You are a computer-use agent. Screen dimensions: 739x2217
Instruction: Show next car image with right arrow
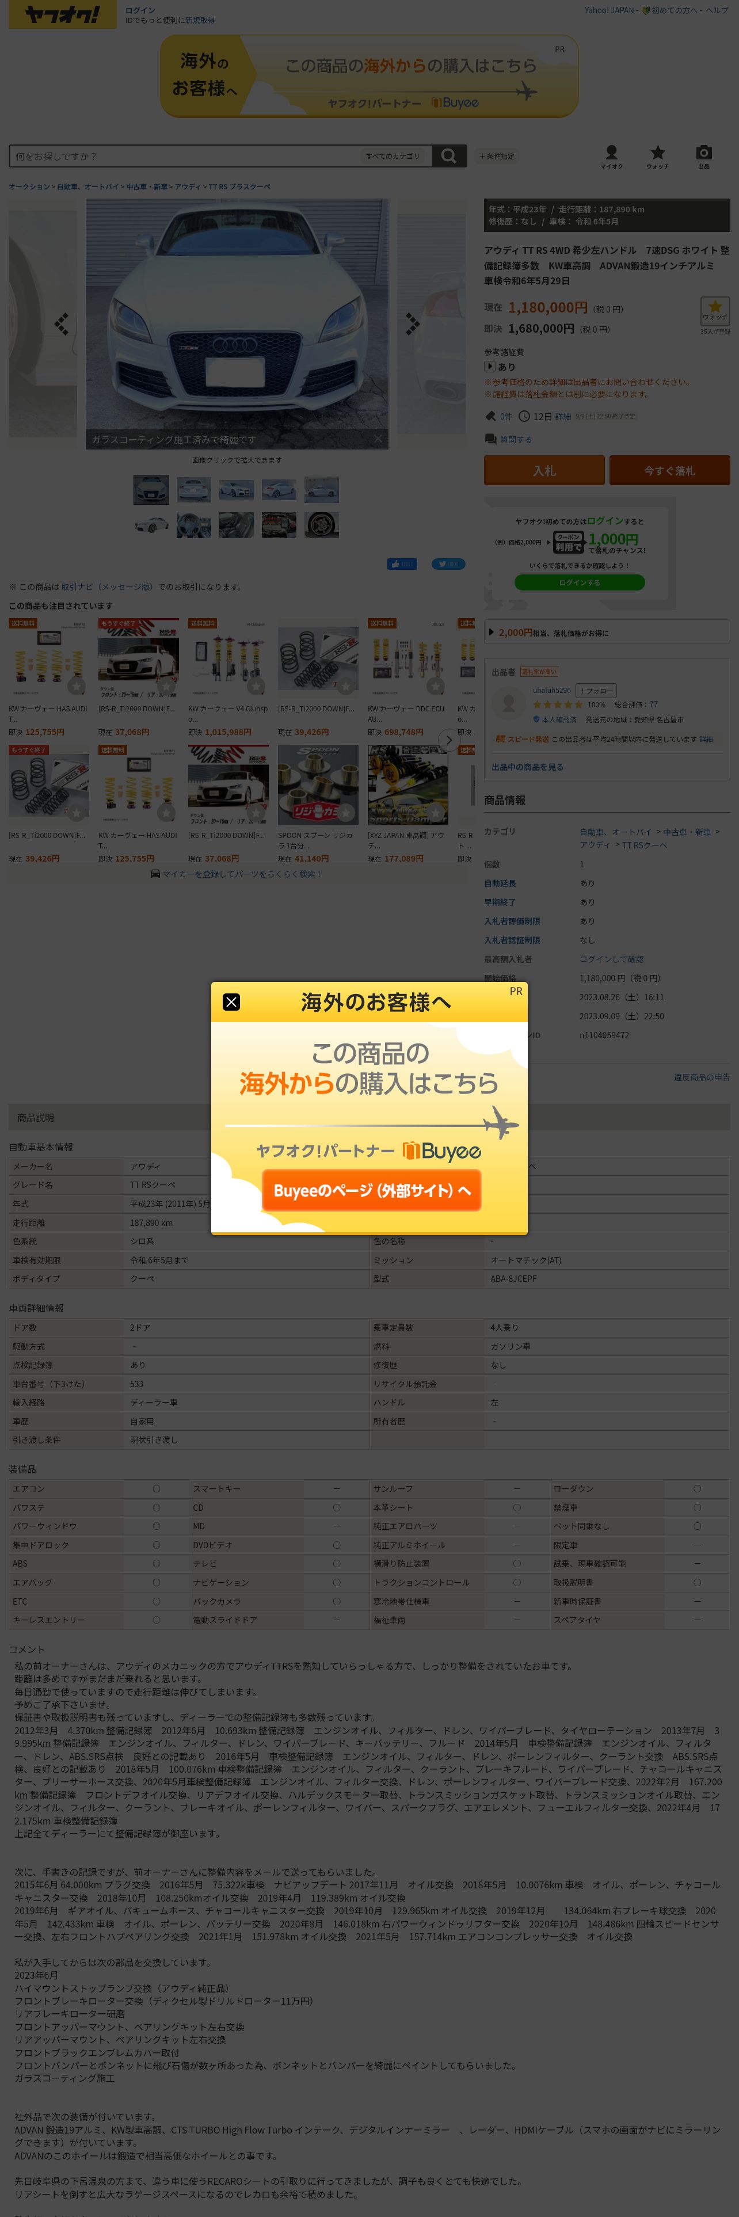pyautogui.click(x=412, y=323)
